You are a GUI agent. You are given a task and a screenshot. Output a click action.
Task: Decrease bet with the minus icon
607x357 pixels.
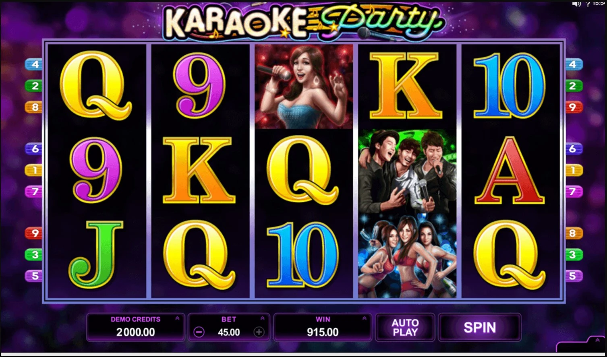[x=199, y=332]
